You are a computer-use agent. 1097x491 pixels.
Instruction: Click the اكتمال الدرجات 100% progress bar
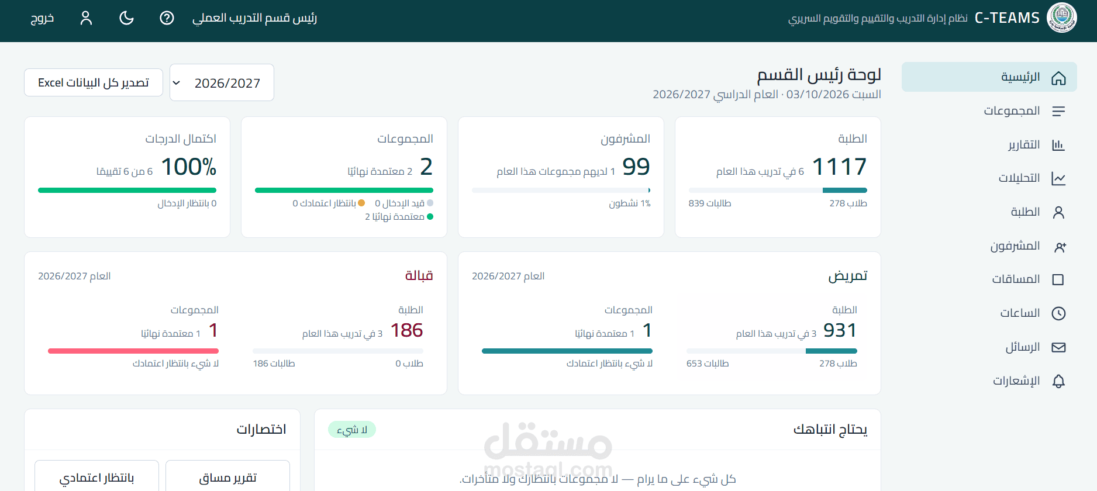coord(127,190)
